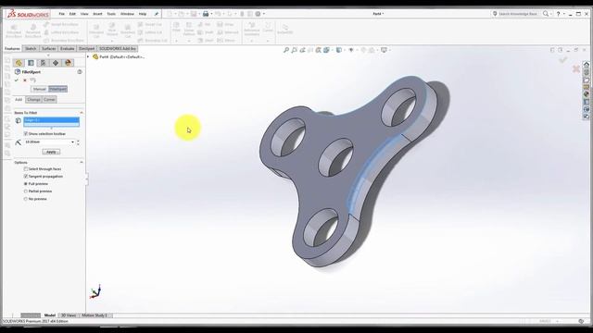The image size is (593, 333).
Task: Pin the menu bar with pushpin icon
Action: (x=157, y=14)
